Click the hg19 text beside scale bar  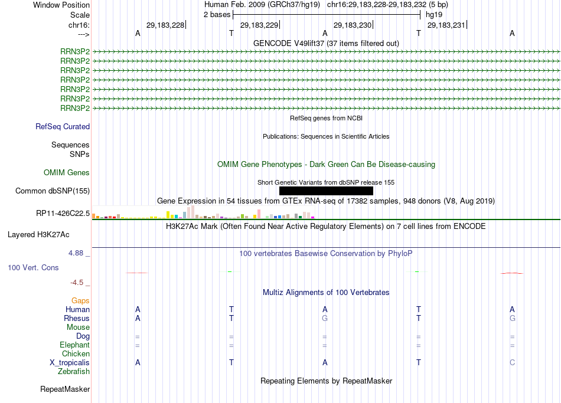(434, 15)
